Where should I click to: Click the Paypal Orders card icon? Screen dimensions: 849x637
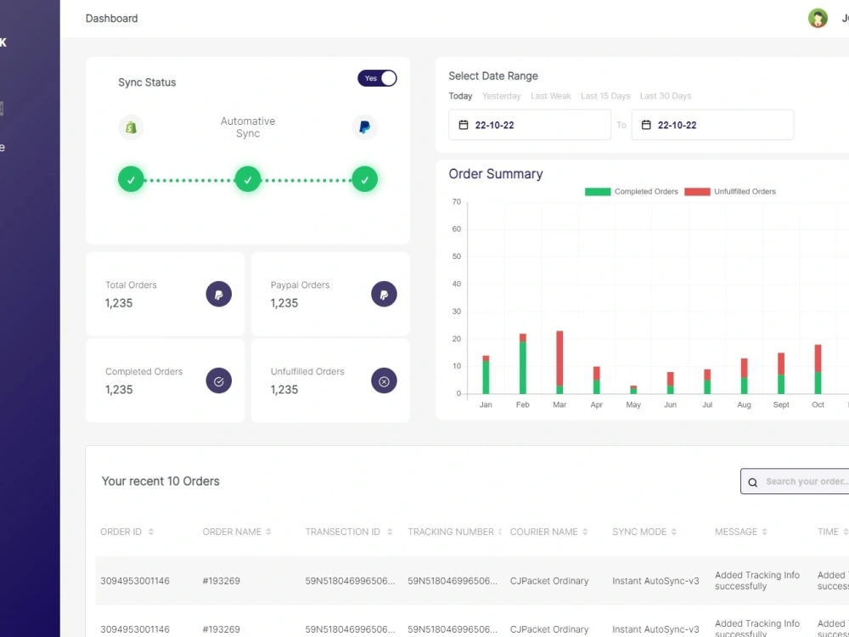(x=384, y=294)
